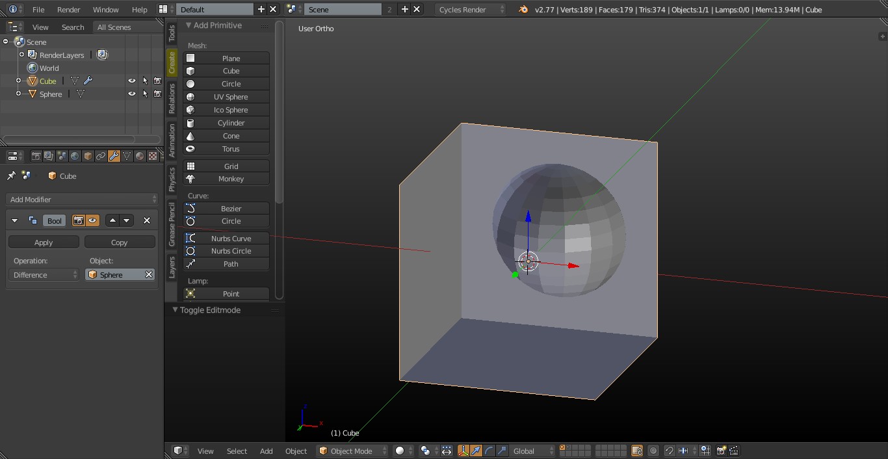The height and width of the screenshot is (459, 888).
Task: Click the pin icon in properties header
Action: (x=11, y=176)
